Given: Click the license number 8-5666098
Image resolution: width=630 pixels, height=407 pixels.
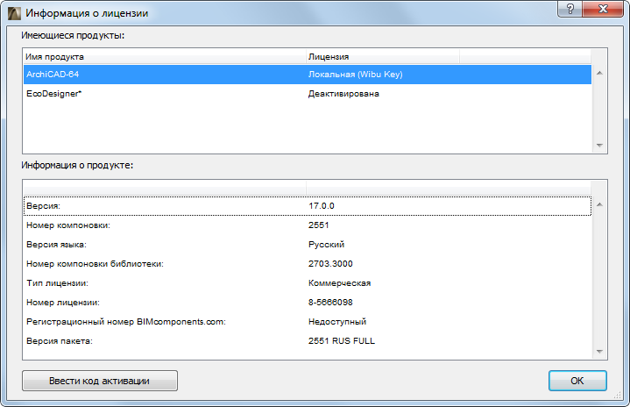Looking at the screenshot, I should point(330,303).
